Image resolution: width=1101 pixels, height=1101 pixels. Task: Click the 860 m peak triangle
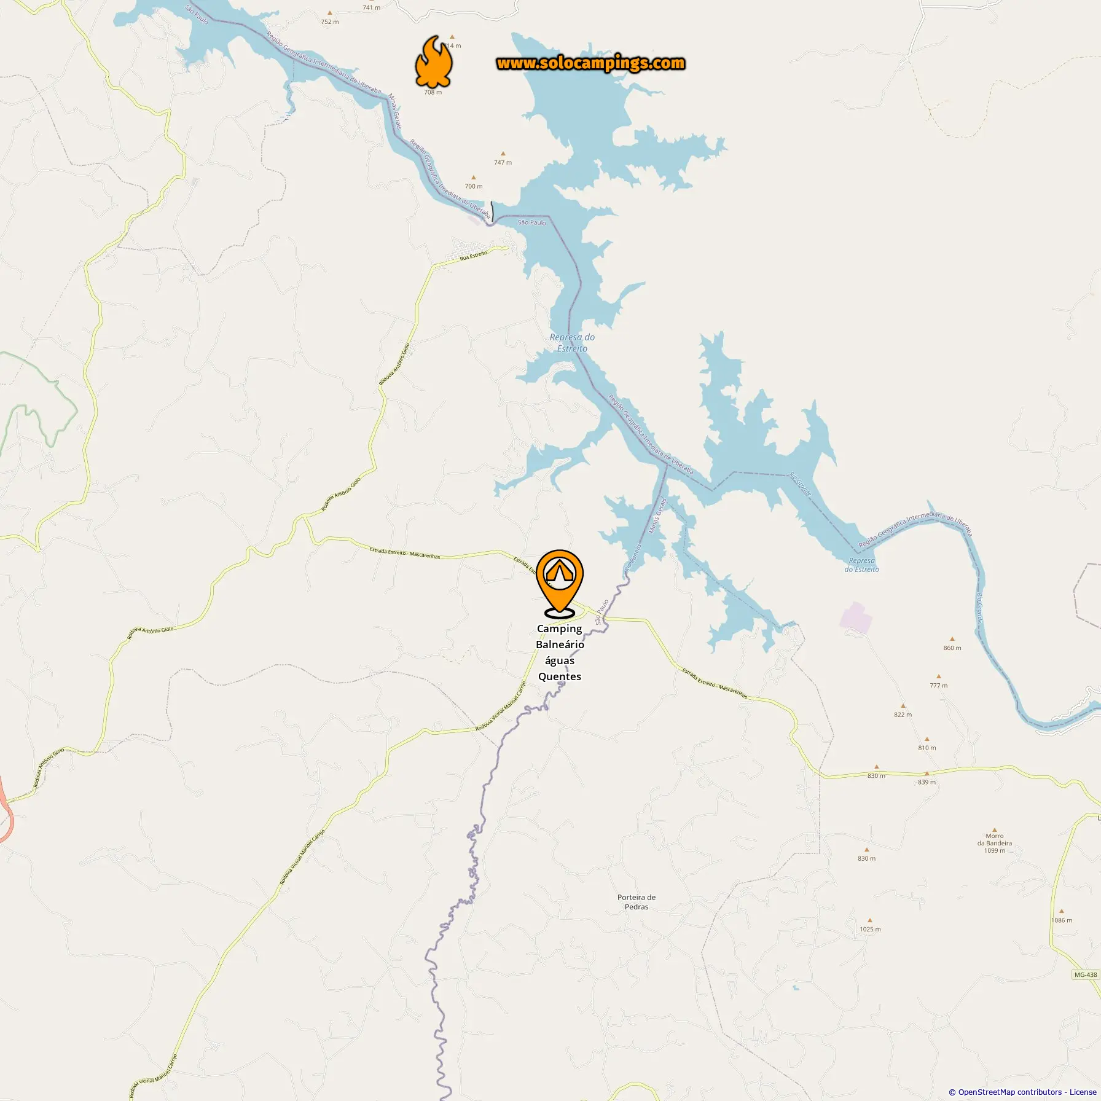coord(952,639)
